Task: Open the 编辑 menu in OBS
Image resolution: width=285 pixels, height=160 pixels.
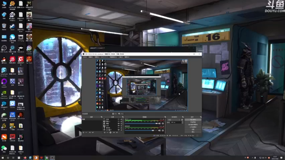Action: 91,57
